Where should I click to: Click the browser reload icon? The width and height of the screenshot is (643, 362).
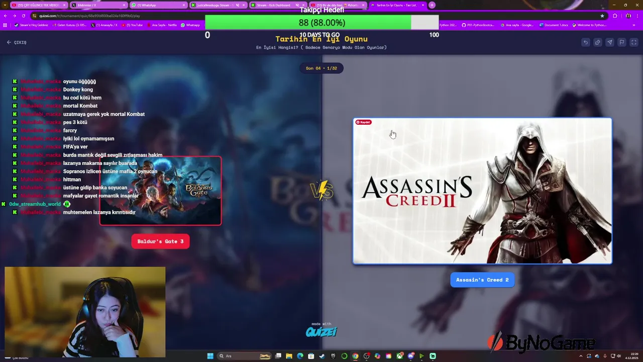click(x=23, y=16)
